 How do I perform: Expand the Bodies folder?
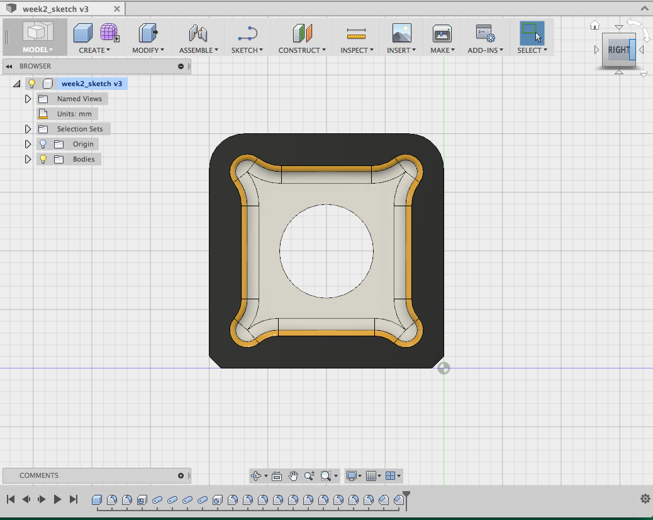click(x=28, y=159)
